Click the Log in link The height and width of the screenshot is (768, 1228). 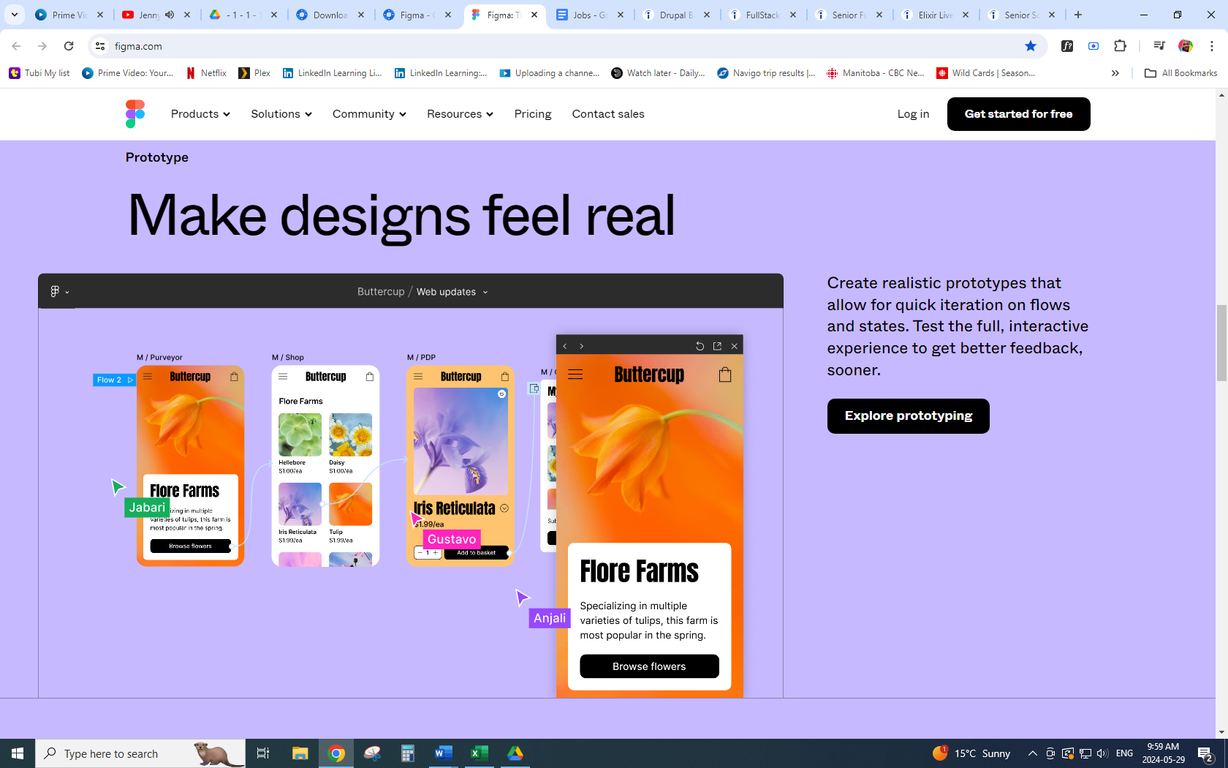click(913, 114)
